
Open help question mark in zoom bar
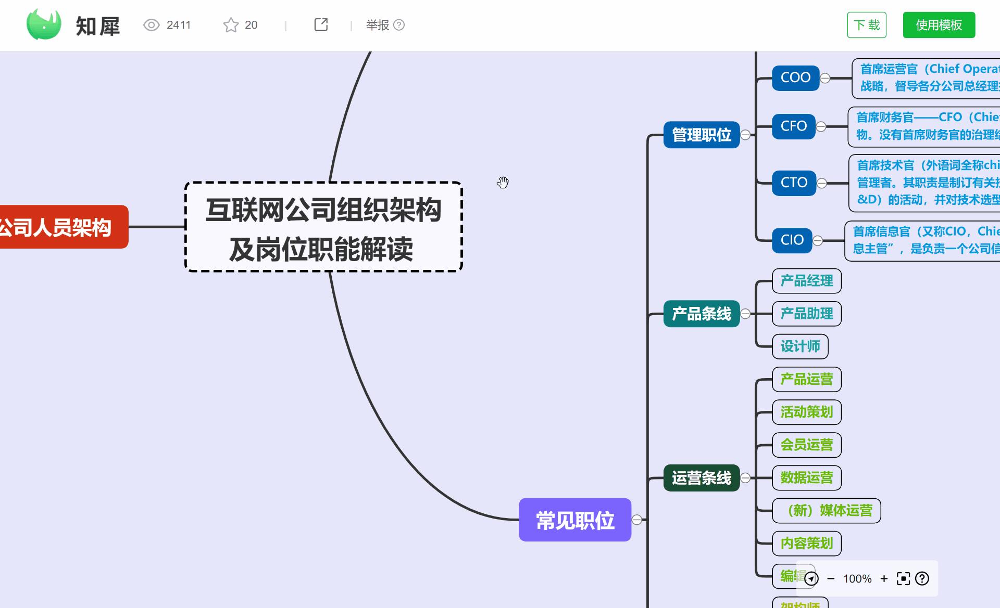click(922, 578)
